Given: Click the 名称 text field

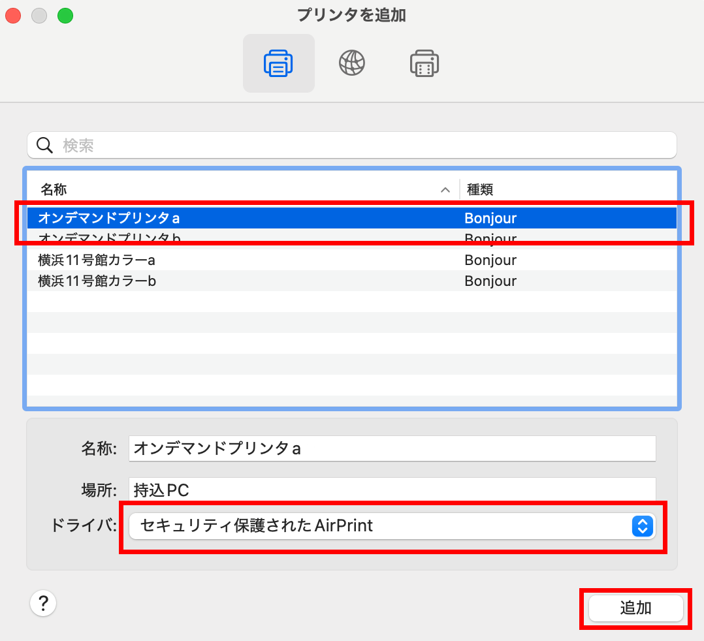Looking at the screenshot, I should point(392,448).
